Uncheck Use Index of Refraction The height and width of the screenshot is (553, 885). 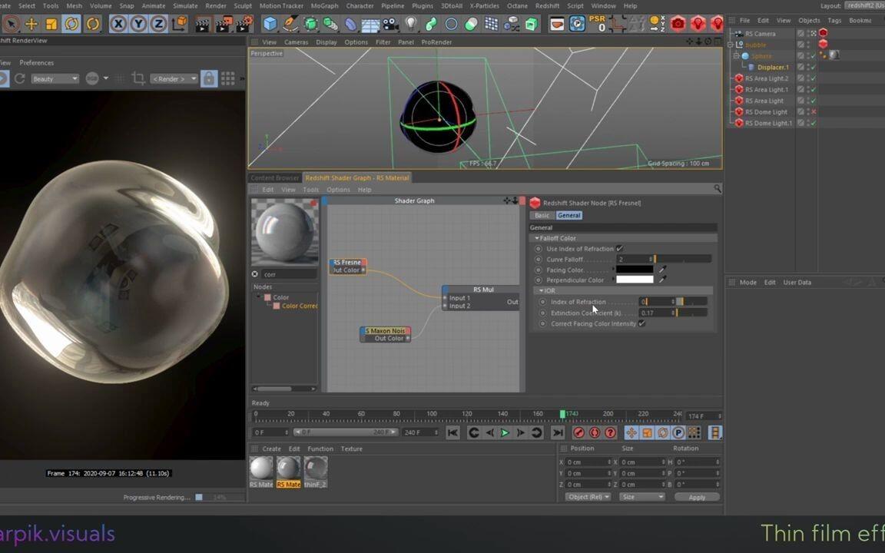point(620,249)
